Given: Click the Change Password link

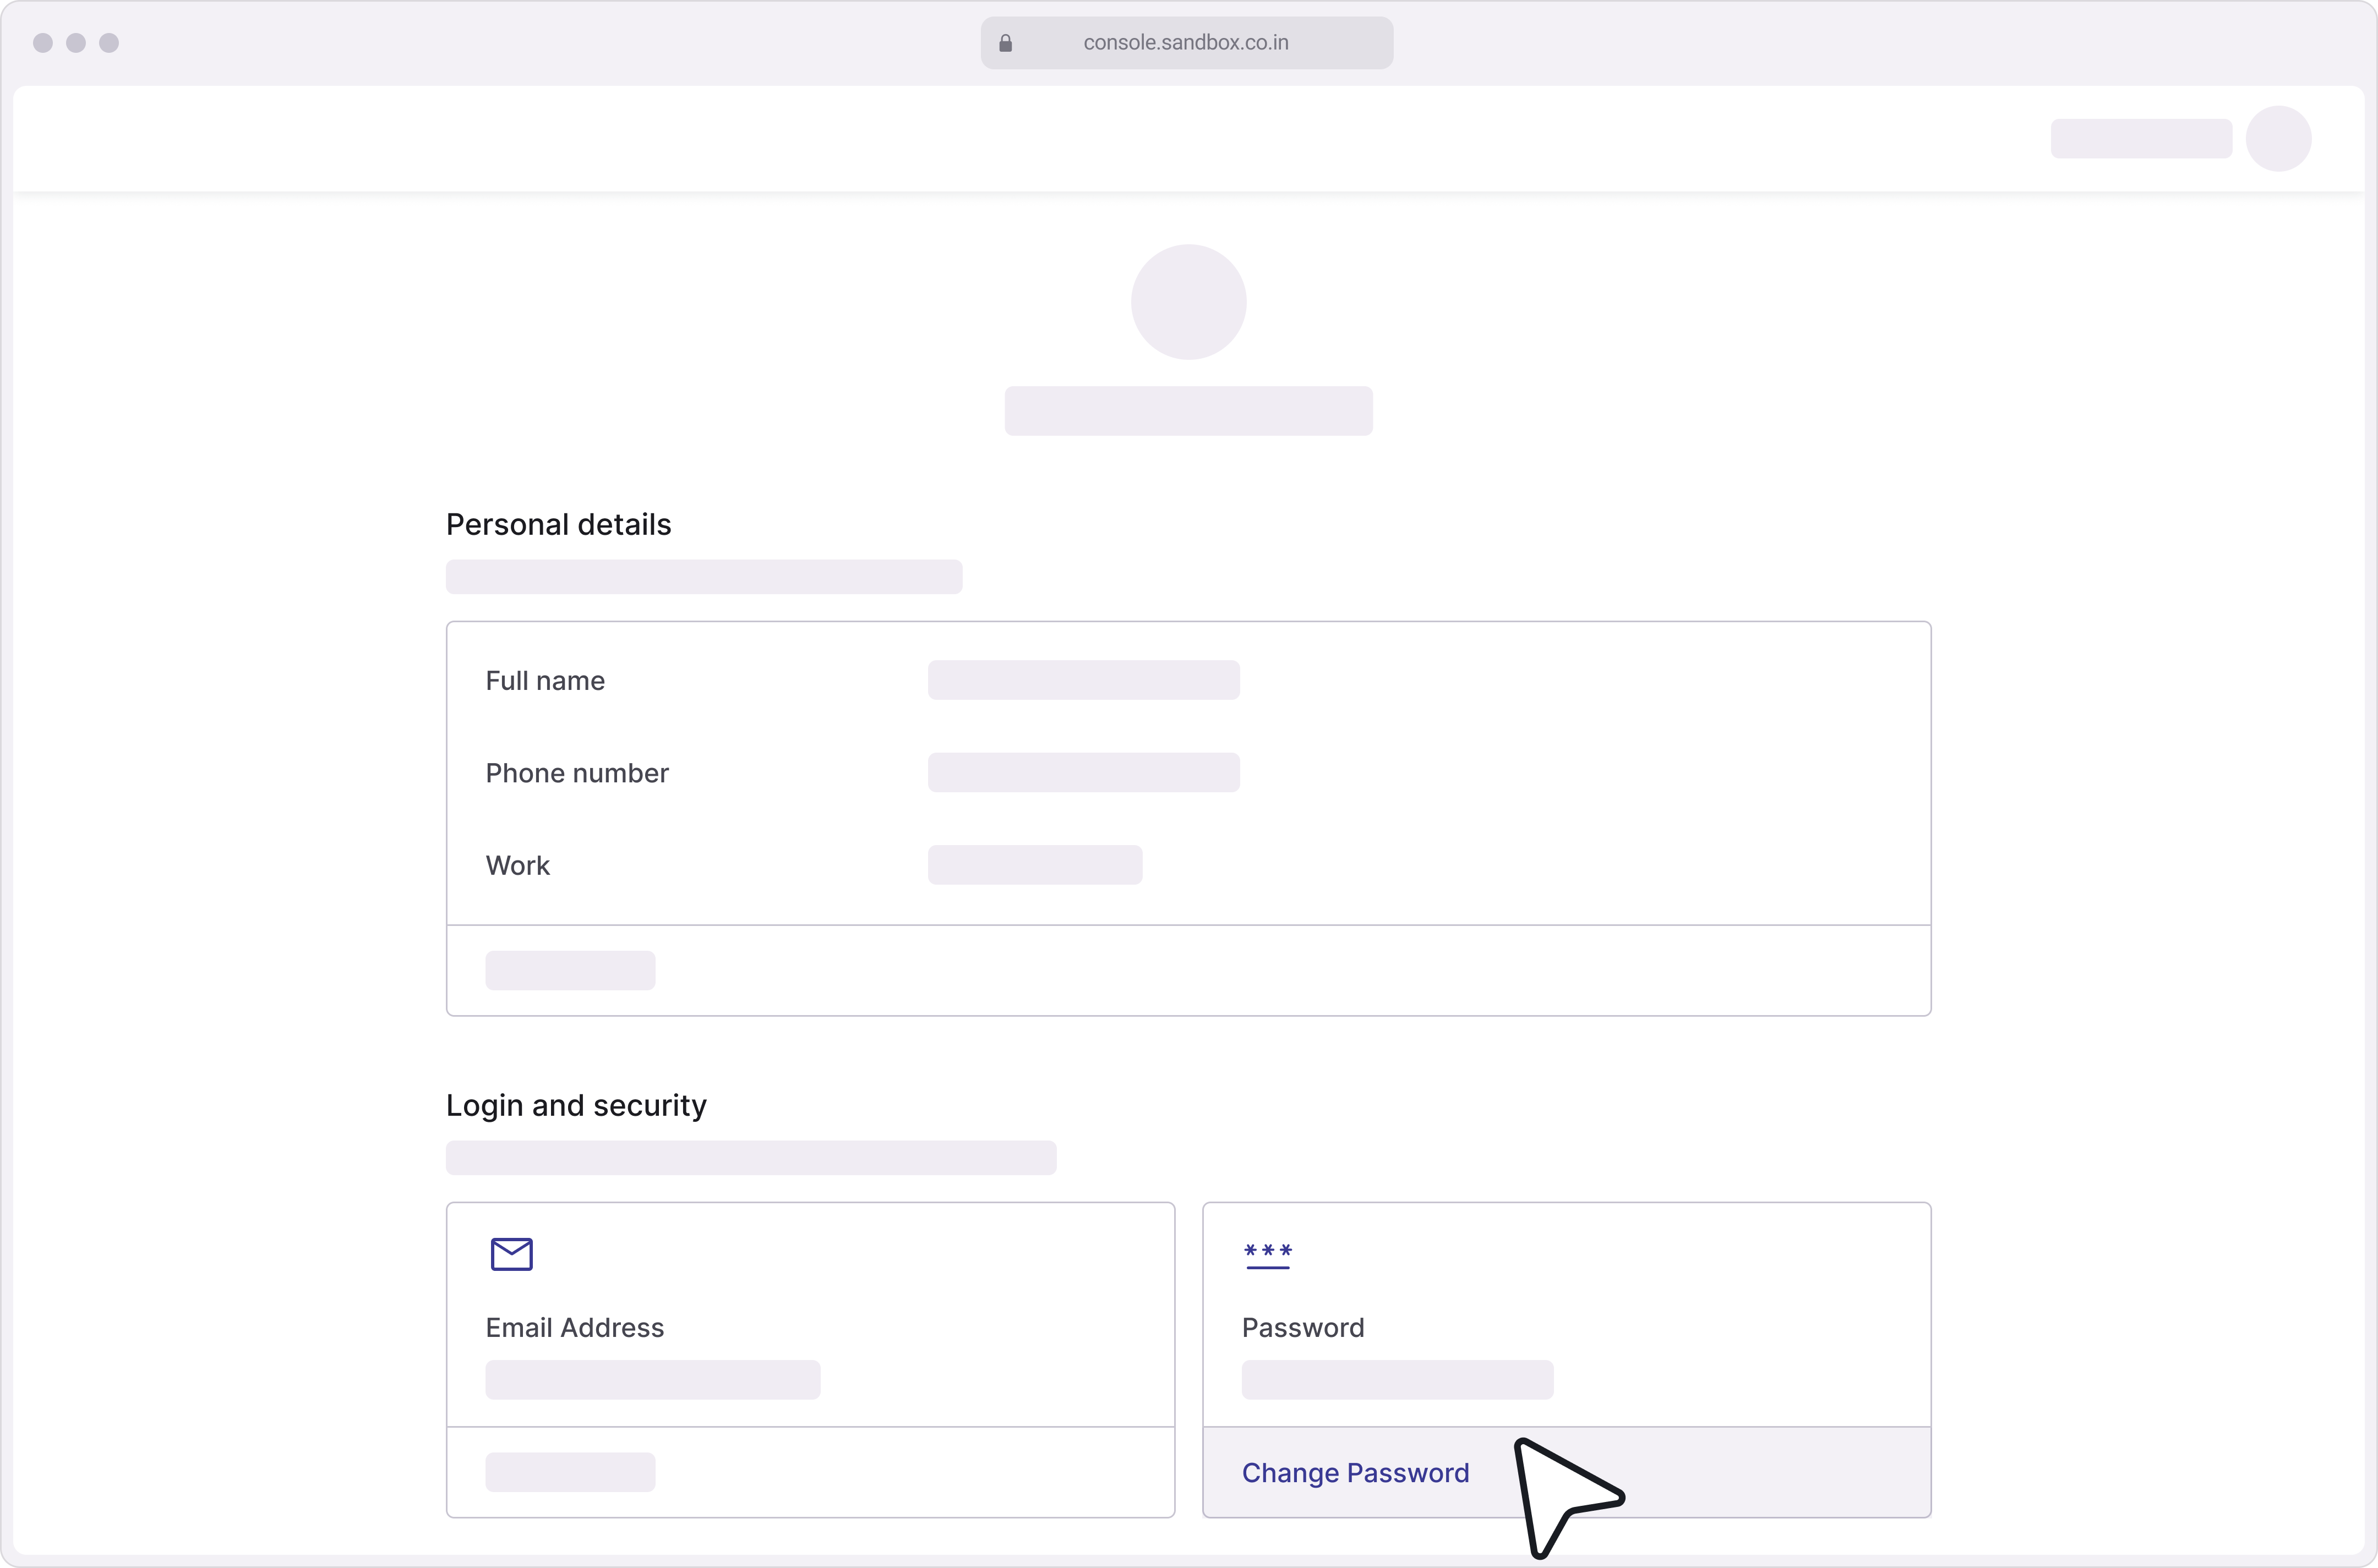Looking at the screenshot, I should click(x=1356, y=1473).
